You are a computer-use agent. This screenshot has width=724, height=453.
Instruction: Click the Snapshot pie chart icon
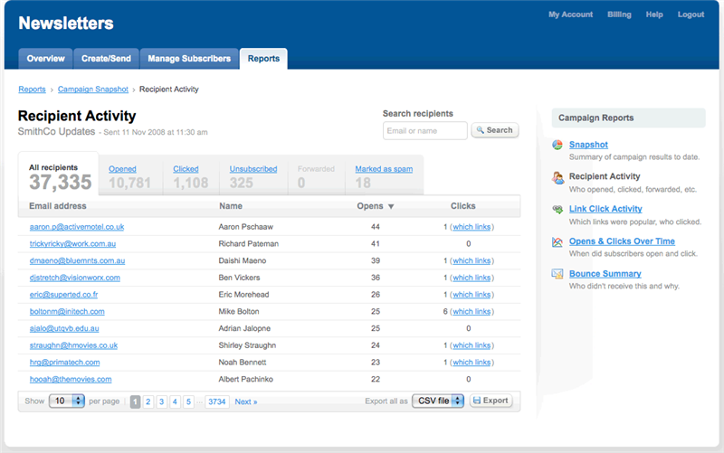558,145
